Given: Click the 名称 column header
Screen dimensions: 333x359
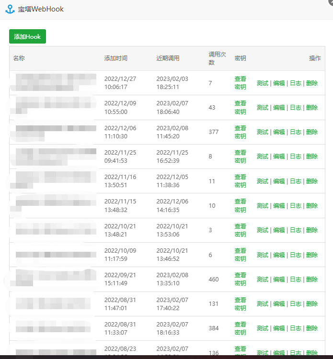Looking at the screenshot, I should click(19, 58).
